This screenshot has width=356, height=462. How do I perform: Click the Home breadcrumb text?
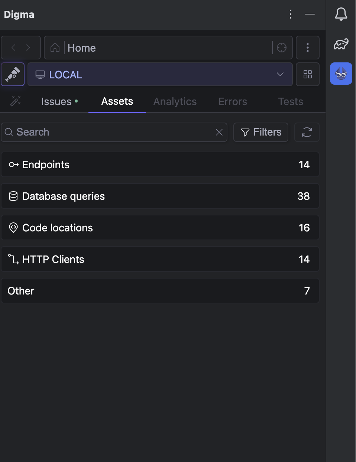pos(82,48)
